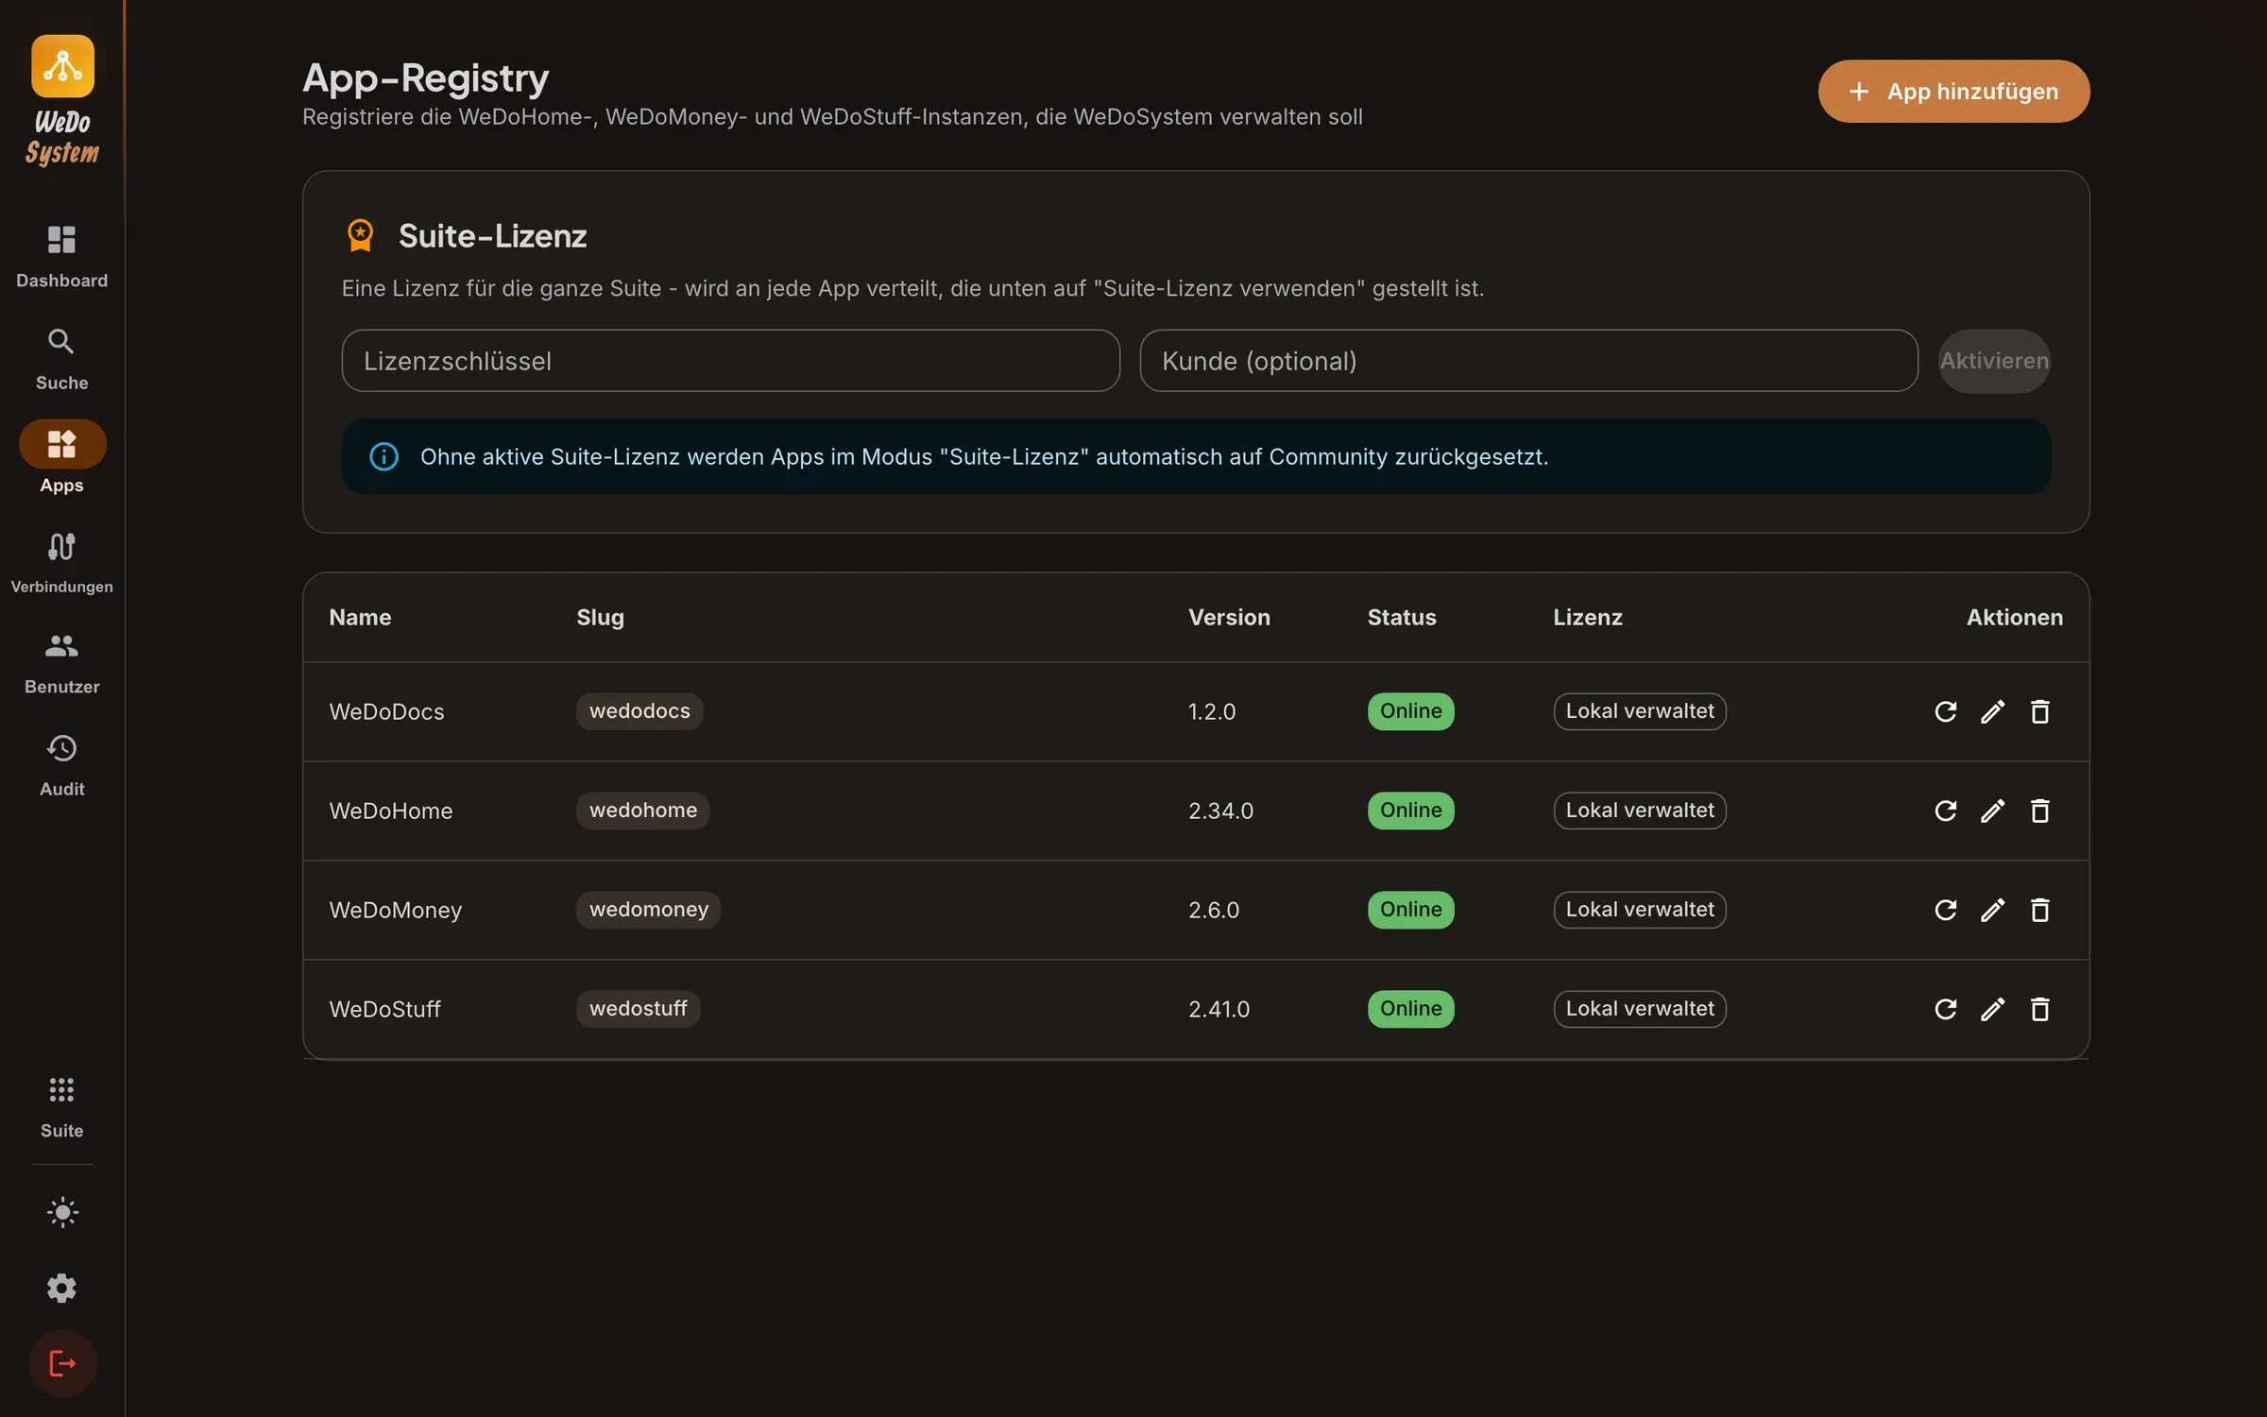Viewport: 2267px width, 1417px height.
Task: Focus the Lizenzschlüssel input field
Action: pos(730,361)
